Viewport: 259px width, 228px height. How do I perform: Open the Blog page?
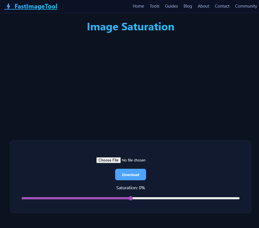pyautogui.click(x=188, y=6)
